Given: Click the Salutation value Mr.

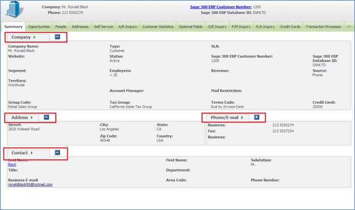Looking at the screenshot, I should [x=253, y=165].
